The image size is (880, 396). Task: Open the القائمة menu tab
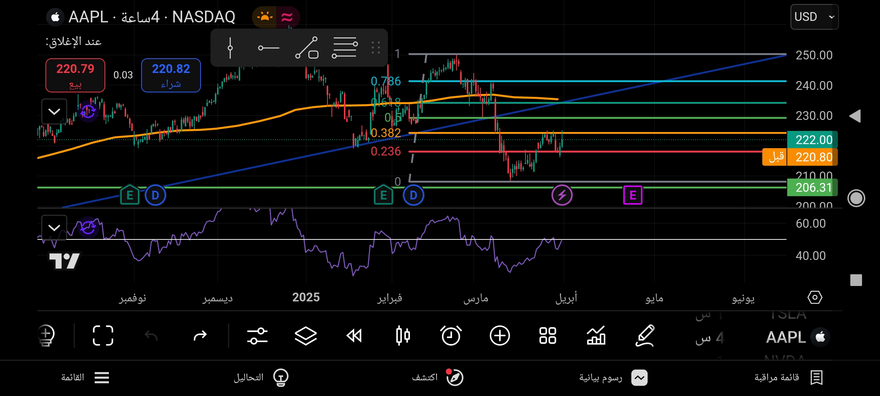pyautogui.click(x=85, y=377)
